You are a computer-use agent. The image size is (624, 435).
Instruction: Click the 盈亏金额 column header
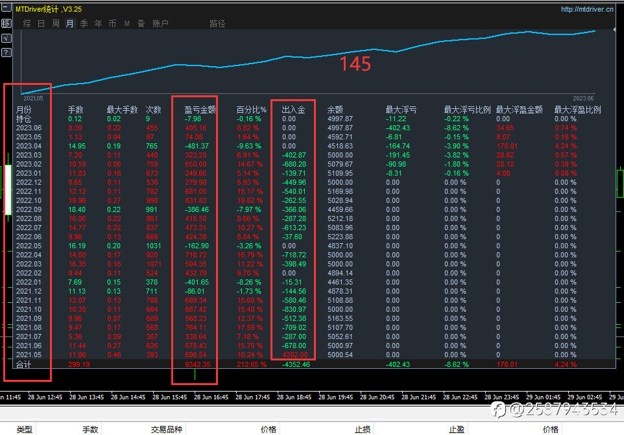(200, 110)
